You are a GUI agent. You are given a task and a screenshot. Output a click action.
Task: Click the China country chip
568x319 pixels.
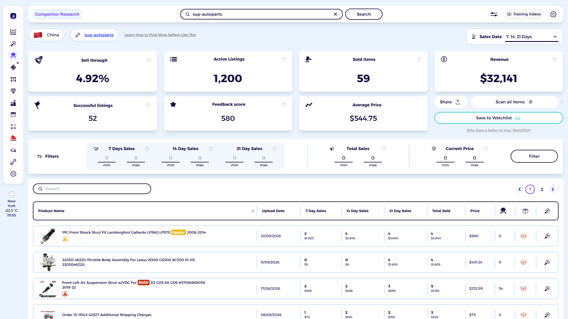tap(46, 35)
